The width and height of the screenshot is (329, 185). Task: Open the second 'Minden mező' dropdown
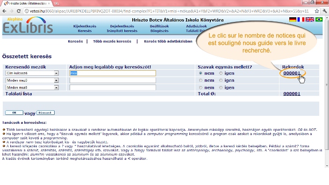coord(32,80)
